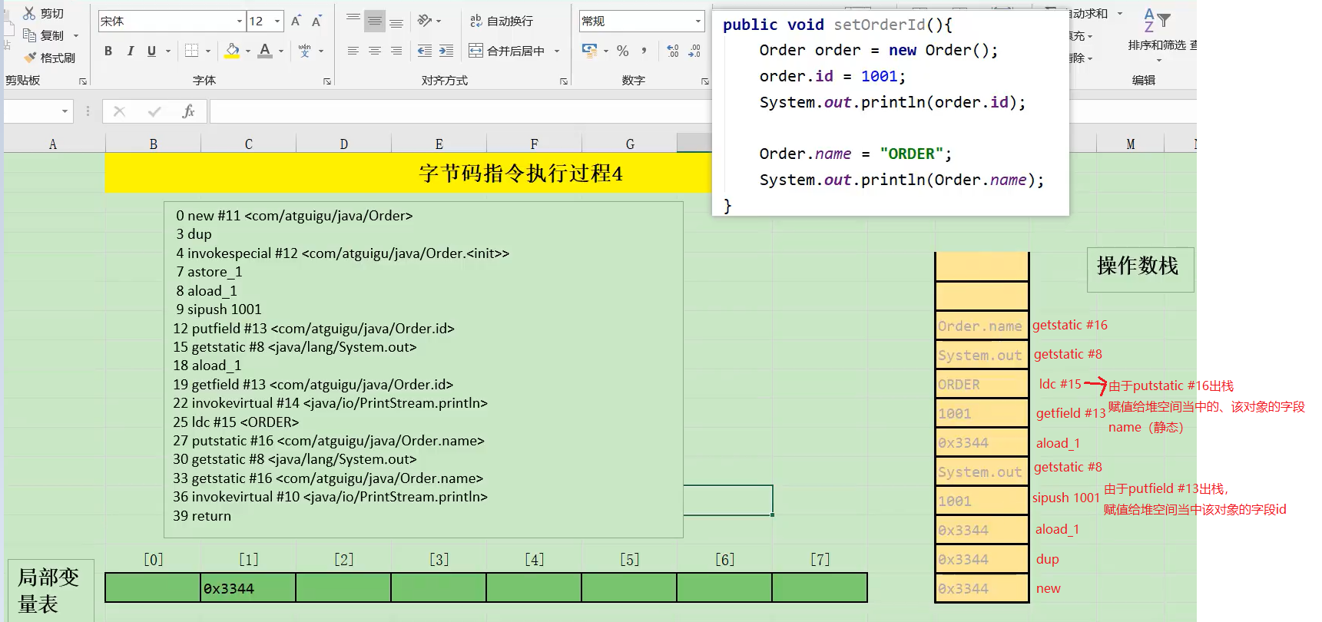Open the 对齐方式 group dialog launcher

pos(564,81)
